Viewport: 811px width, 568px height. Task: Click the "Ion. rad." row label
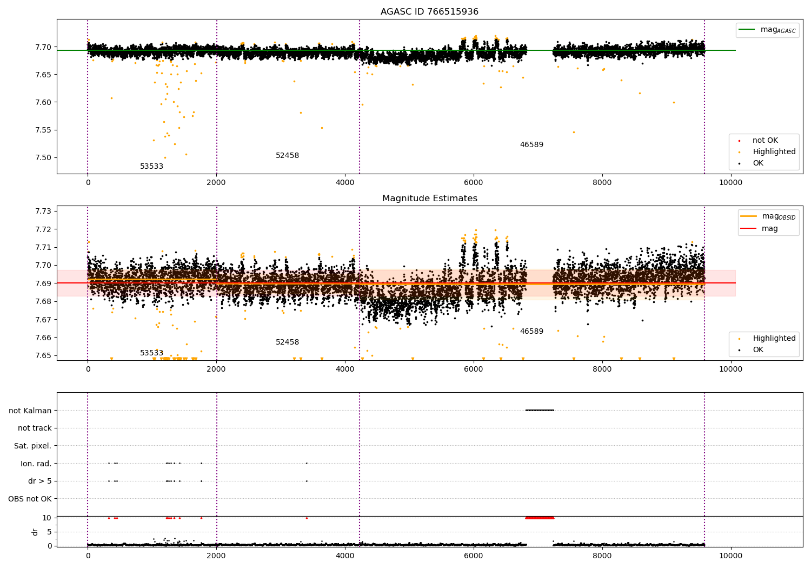pos(36,464)
